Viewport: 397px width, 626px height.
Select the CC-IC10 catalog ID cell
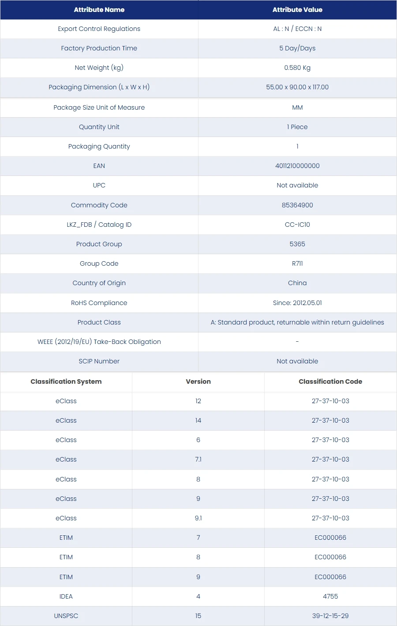(297, 225)
